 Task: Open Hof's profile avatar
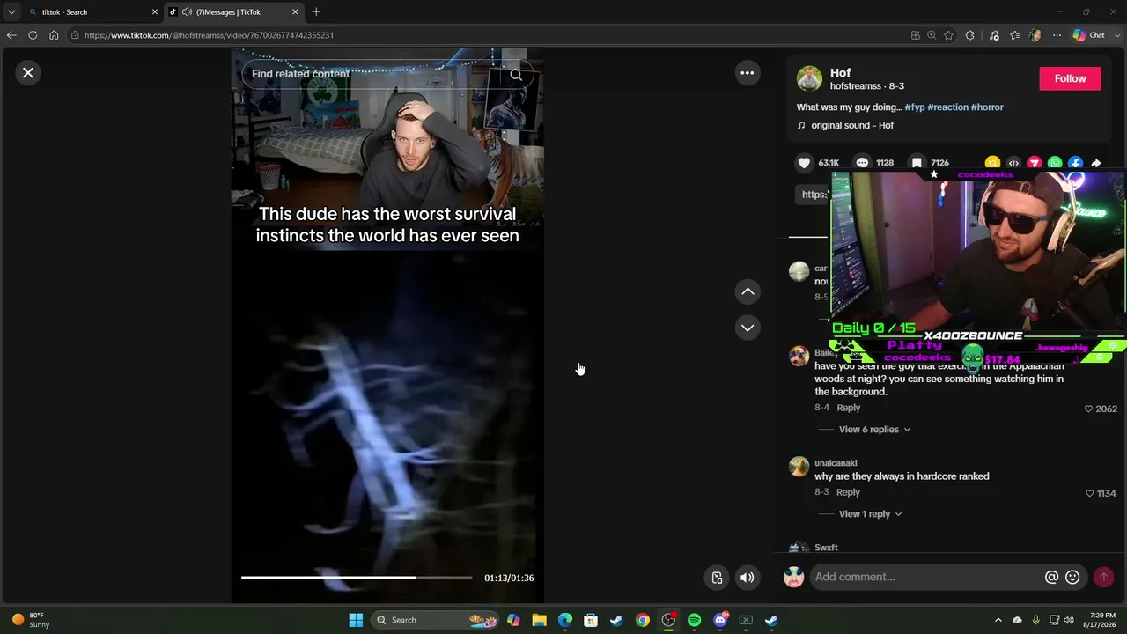[x=809, y=78]
